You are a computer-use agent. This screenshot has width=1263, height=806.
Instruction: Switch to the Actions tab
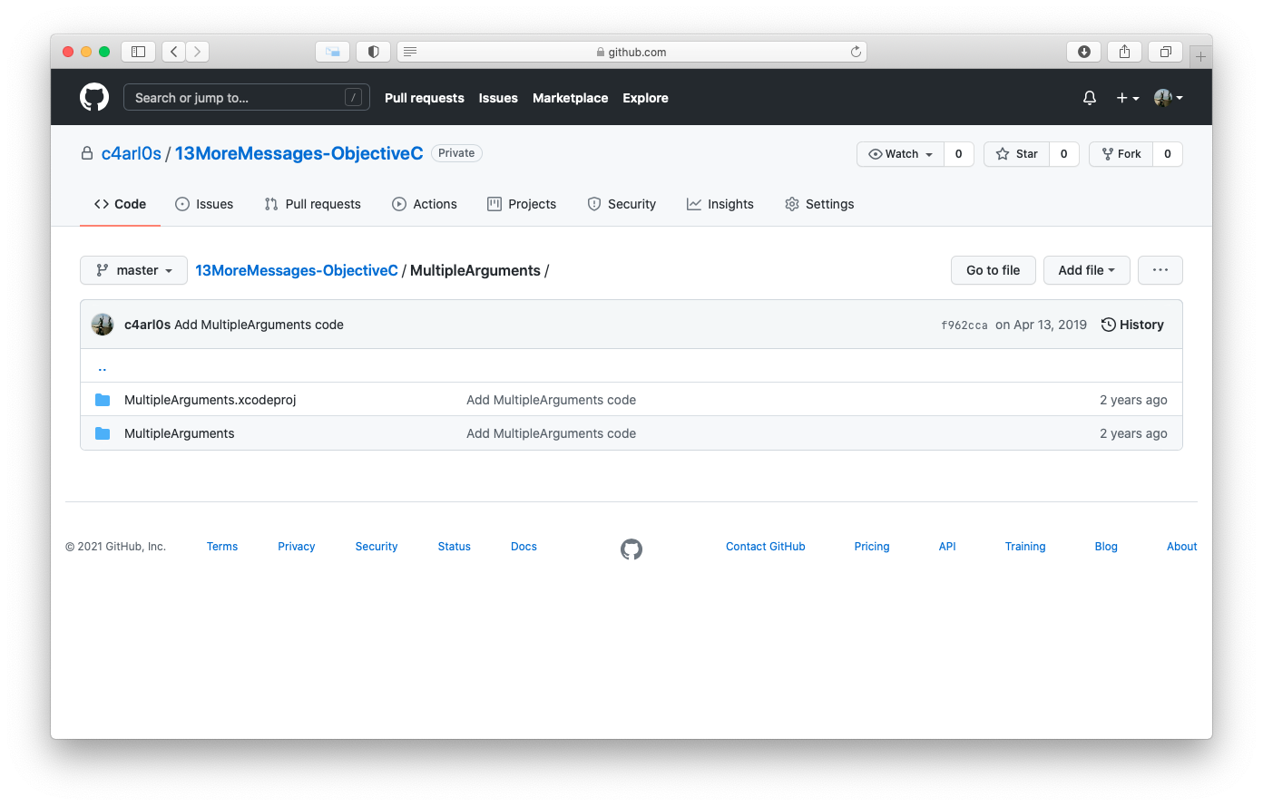pyautogui.click(x=425, y=204)
